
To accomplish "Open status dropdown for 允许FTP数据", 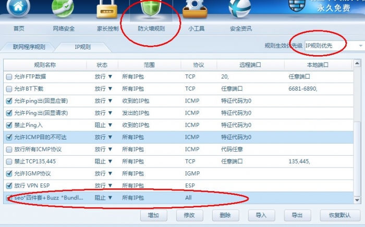I will [110, 77].
